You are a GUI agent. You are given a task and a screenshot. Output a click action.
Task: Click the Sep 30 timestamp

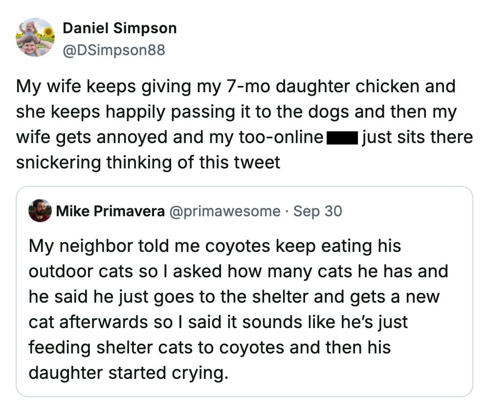pos(317,211)
